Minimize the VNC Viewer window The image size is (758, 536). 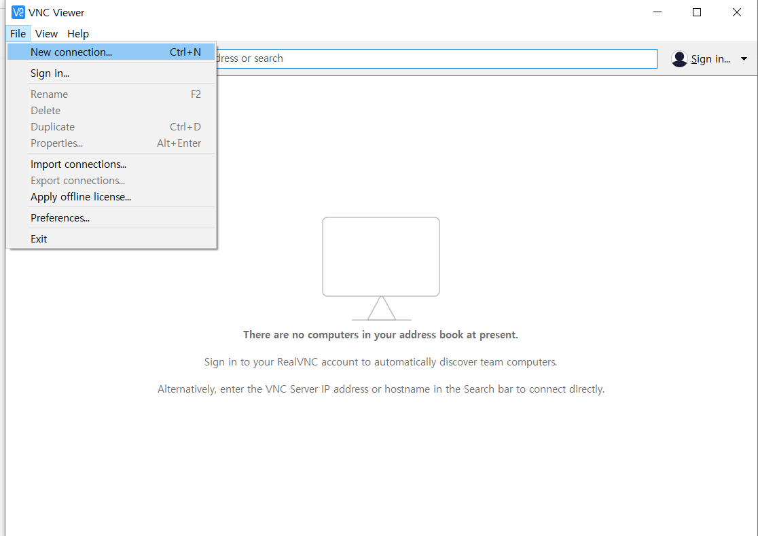(x=657, y=12)
